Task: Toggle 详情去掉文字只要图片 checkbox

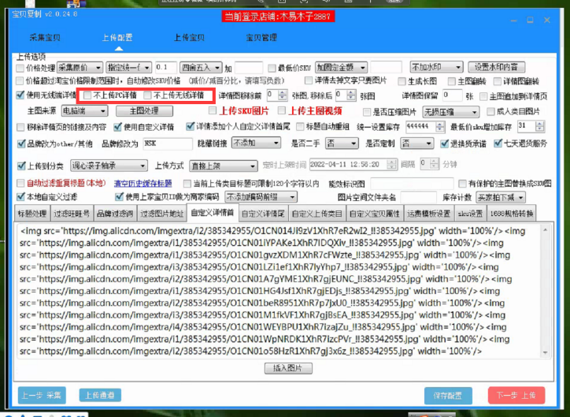Action: pos(309,80)
